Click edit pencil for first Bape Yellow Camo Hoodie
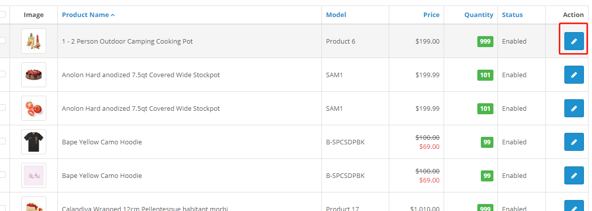This screenshot has width=592, height=211. [x=574, y=142]
